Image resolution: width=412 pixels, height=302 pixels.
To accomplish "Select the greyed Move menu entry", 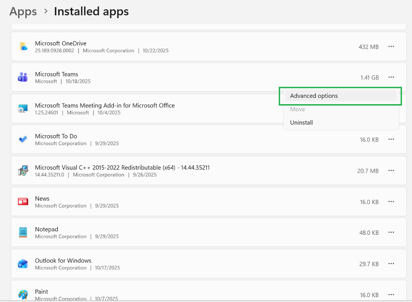I will pos(341,109).
